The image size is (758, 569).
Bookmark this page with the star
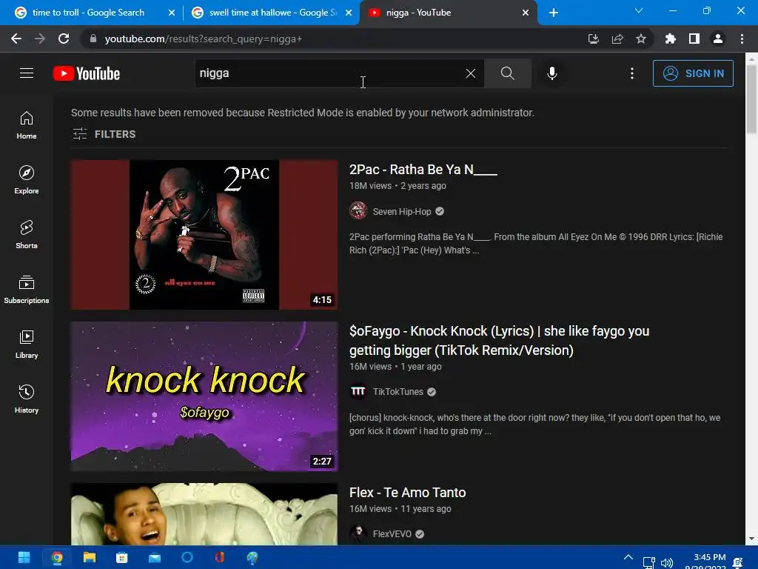[x=641, y=39]
